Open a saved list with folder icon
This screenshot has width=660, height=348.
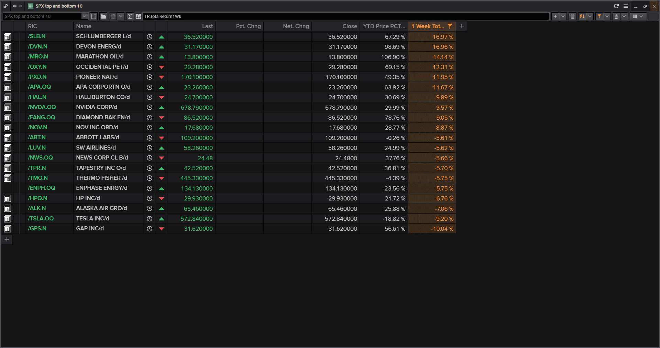point(103,16)
